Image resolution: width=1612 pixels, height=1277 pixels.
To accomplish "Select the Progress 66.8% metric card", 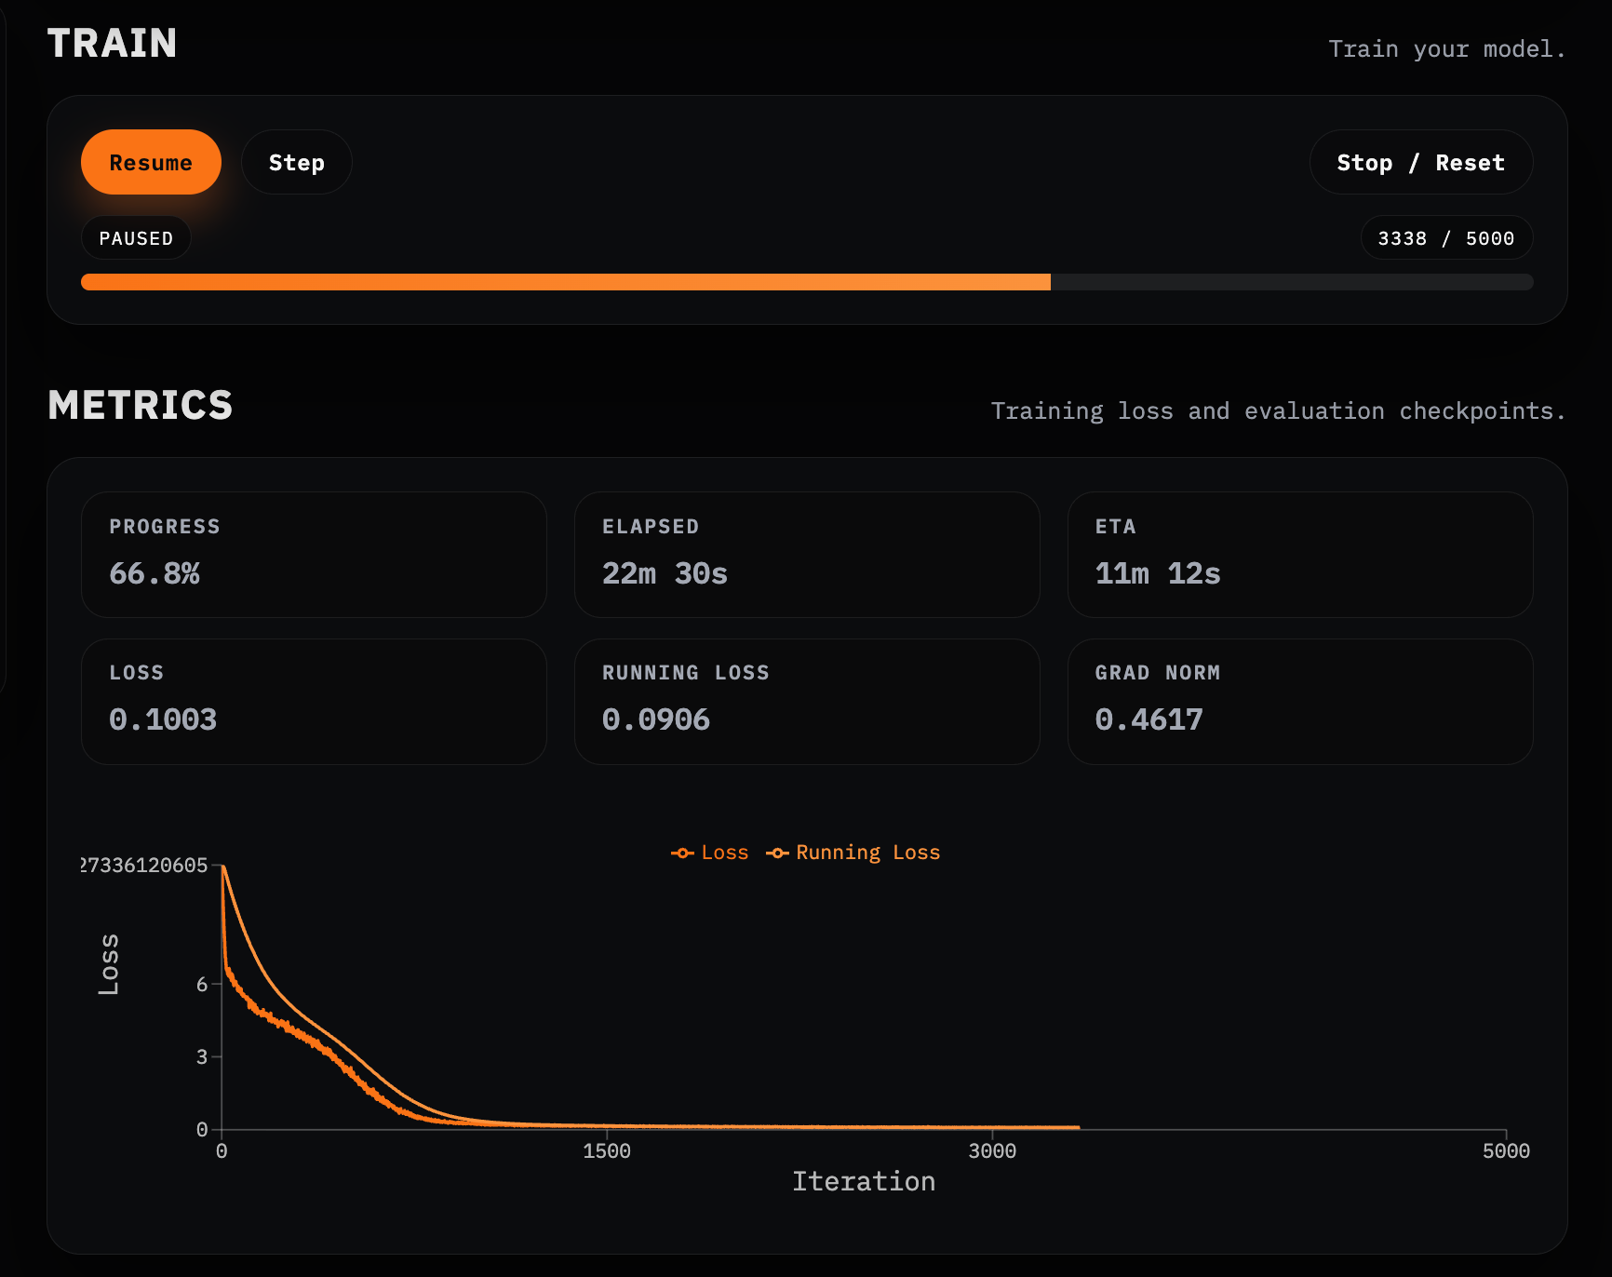I will [x=314, y=555].
